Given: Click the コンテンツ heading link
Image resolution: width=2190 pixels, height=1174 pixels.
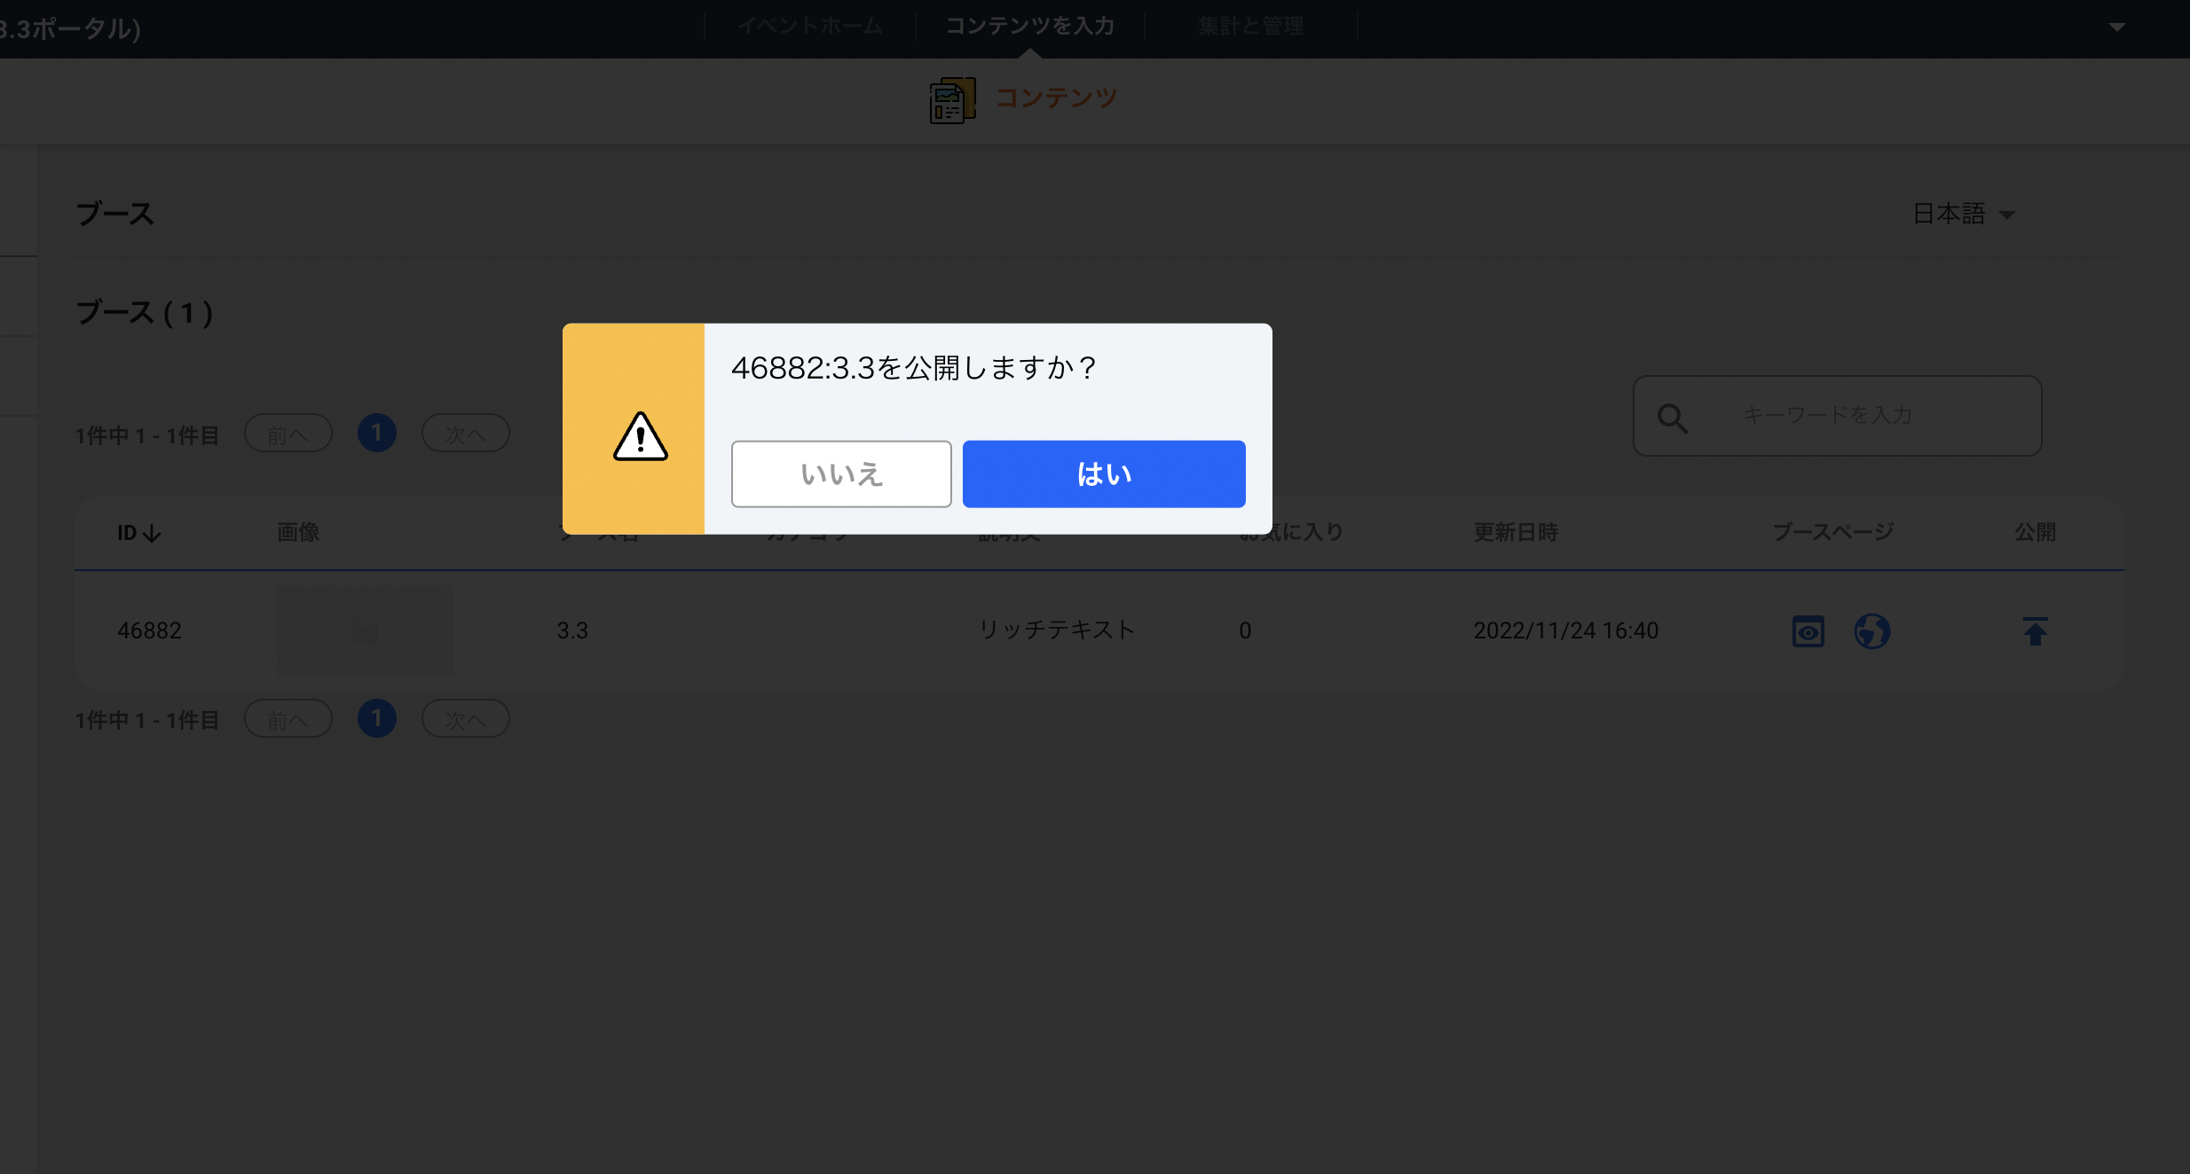Looking at the screenshot, I should click(1056, 98).
